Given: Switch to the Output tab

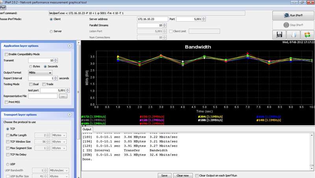Looking at the screenshot, I should coord(87,129).
